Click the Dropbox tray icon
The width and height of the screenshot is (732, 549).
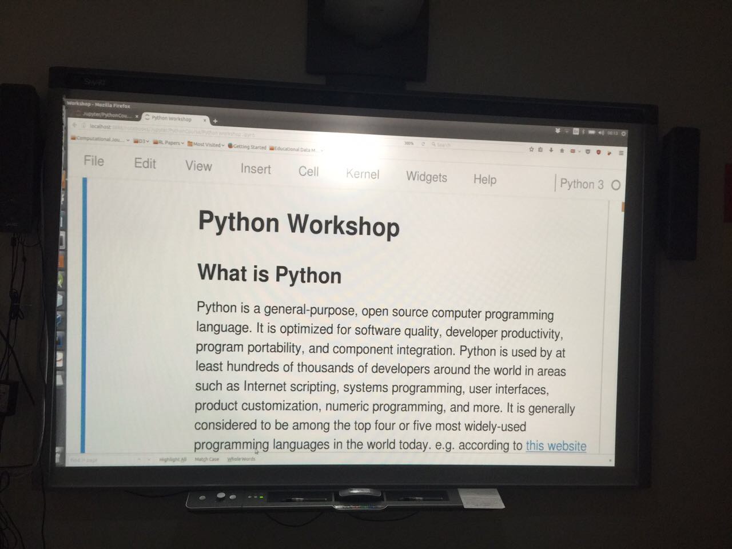coord(558,131)
